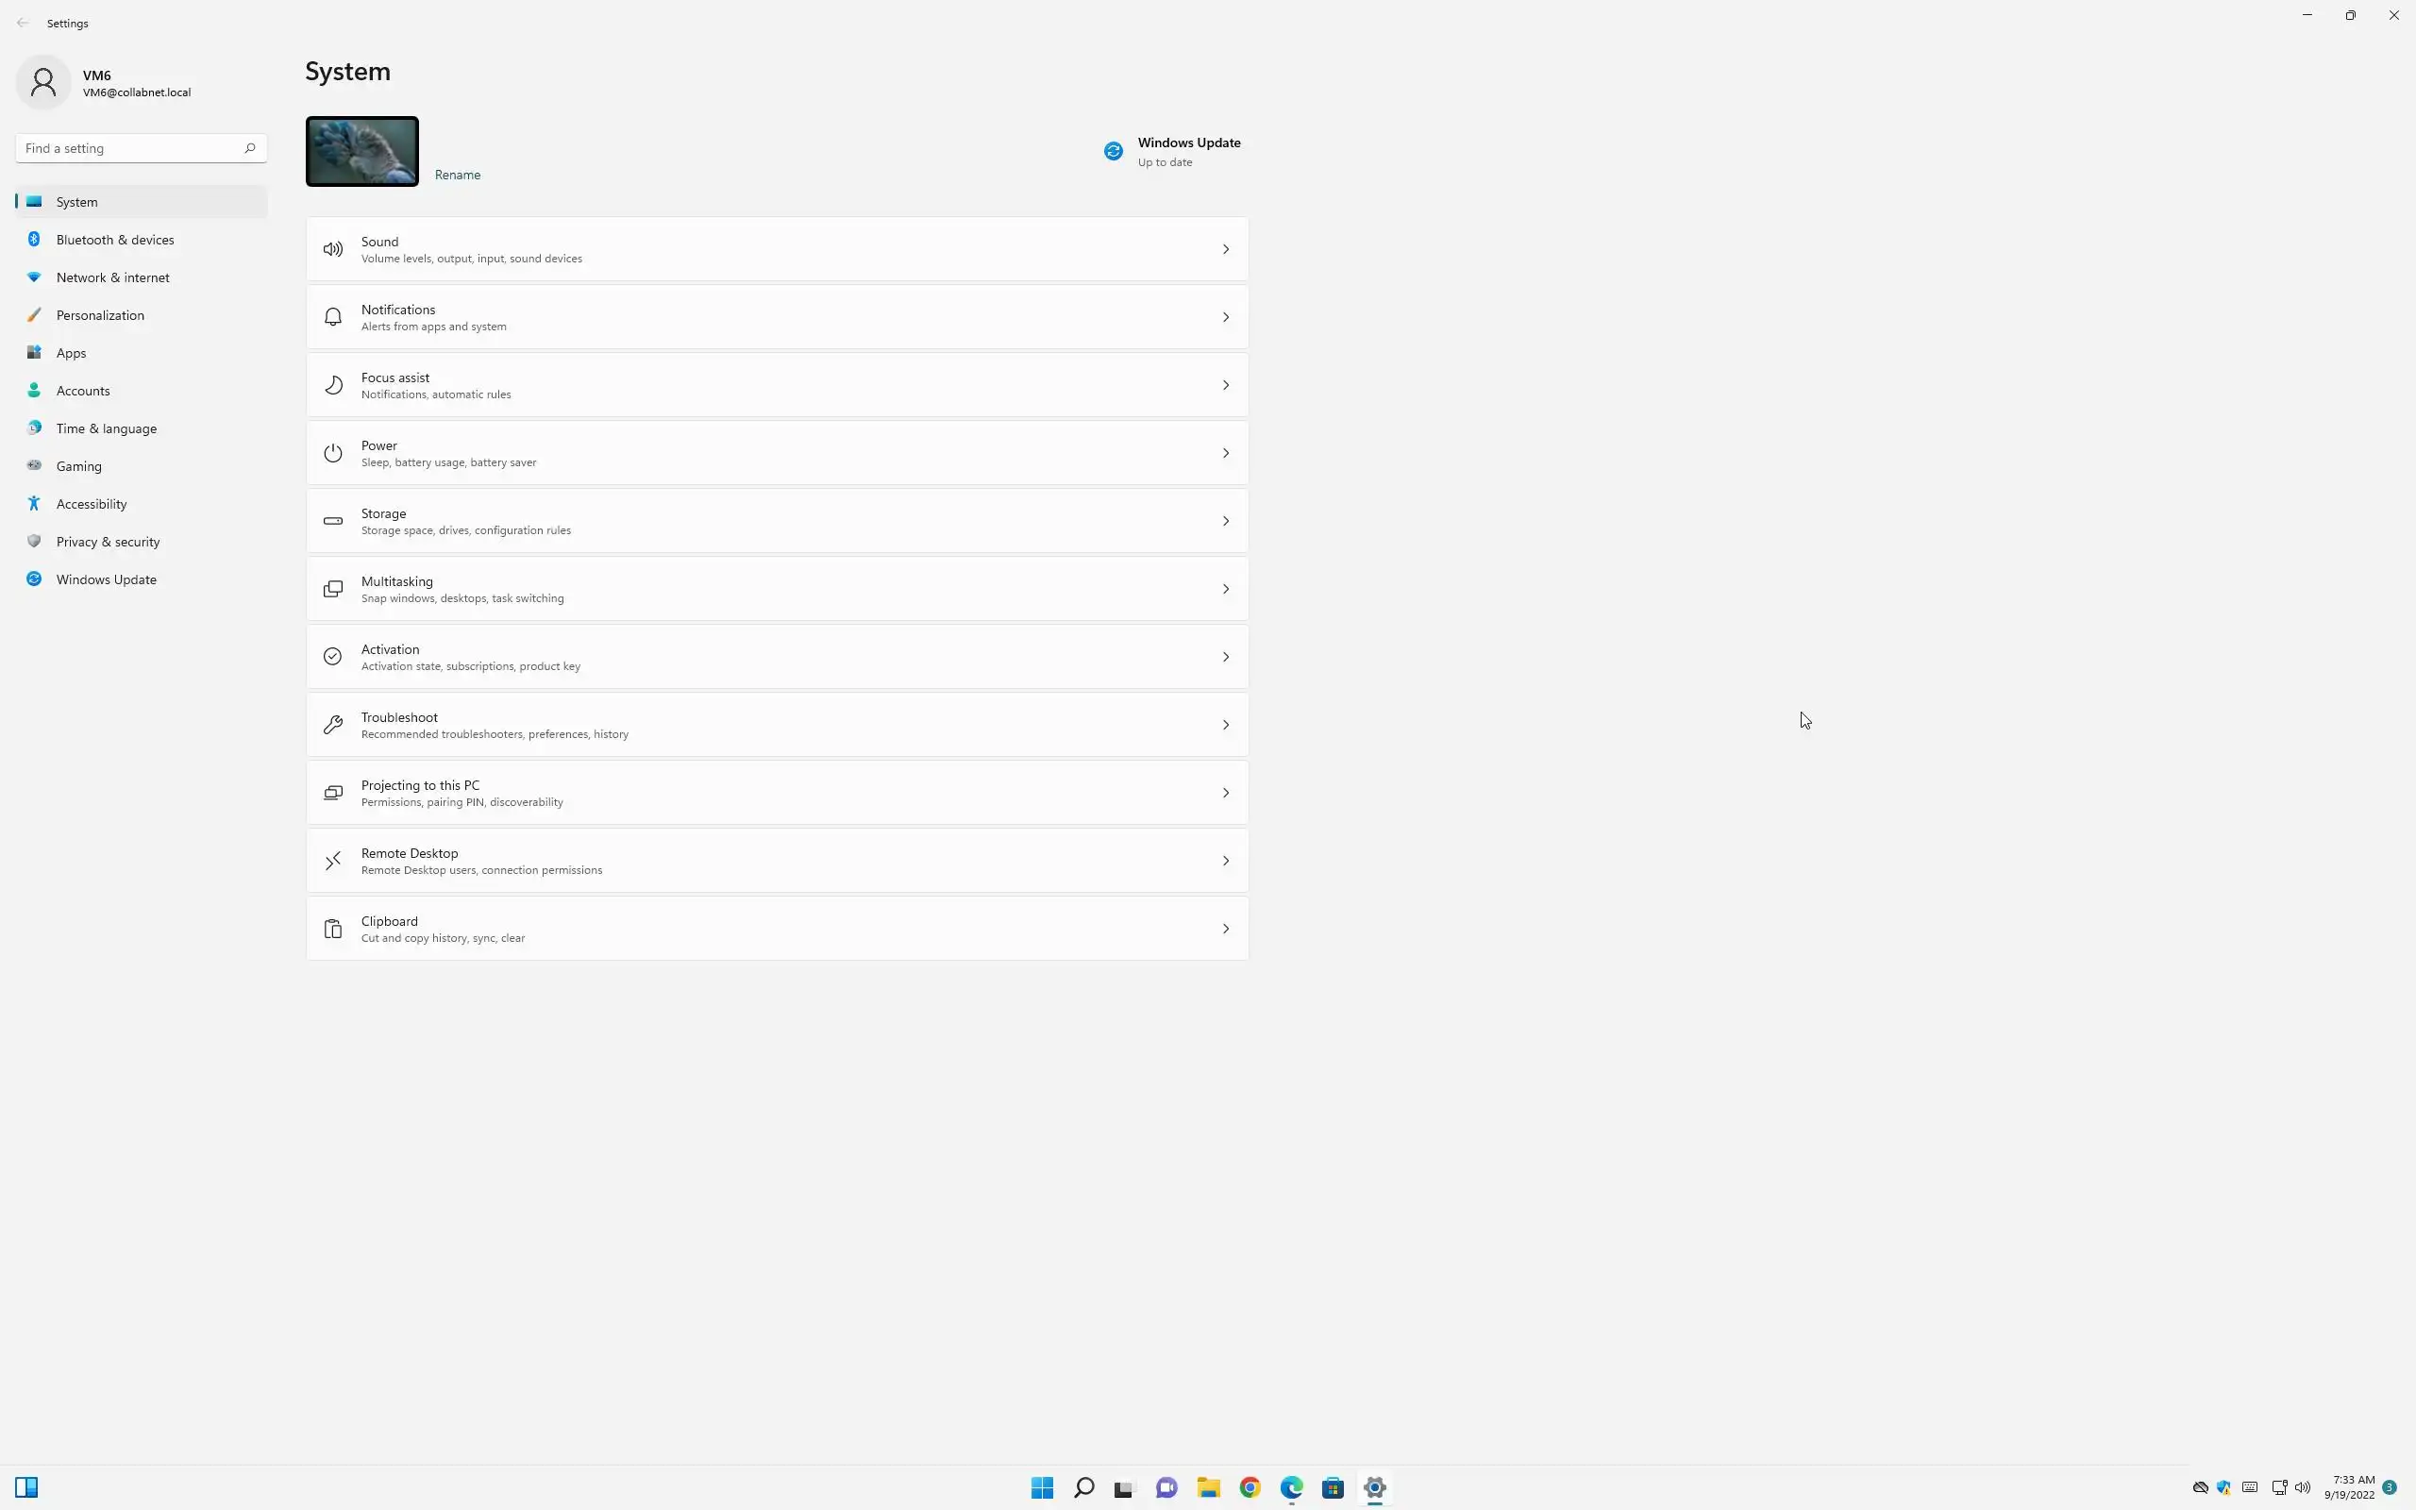This screenshot has height=1510, width=2416.
Task: Click the Clipboard icon in the settings list
Action: [332, 929]
